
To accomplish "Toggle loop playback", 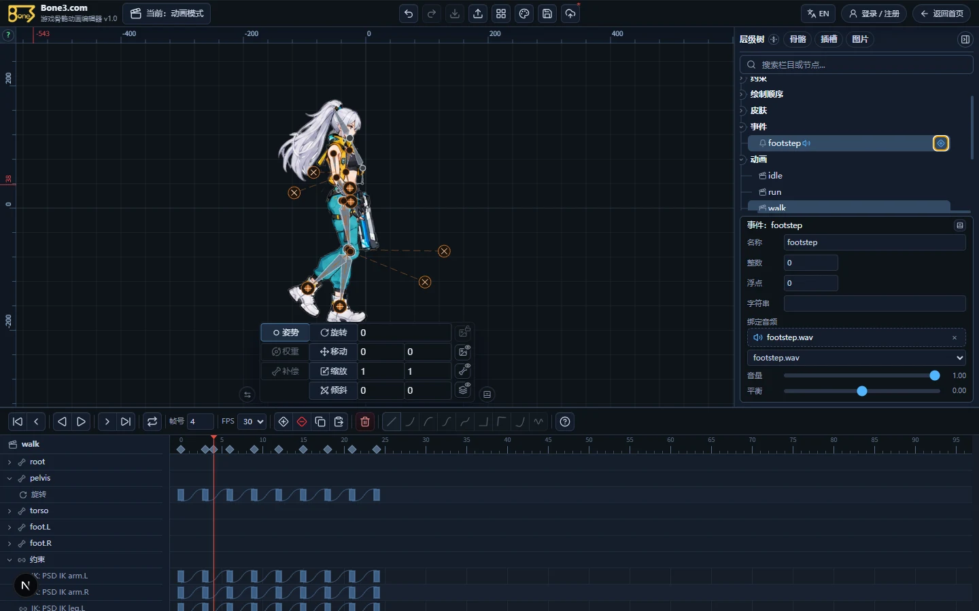I will pyautogui.click(x=152, y=422).
